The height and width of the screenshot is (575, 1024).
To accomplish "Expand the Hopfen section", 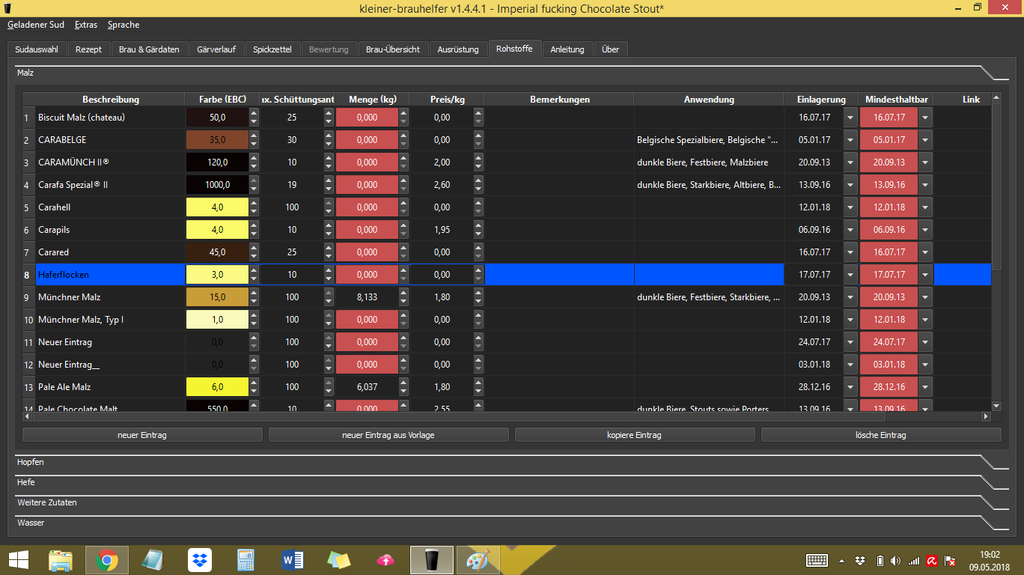I will pos(31,463).
